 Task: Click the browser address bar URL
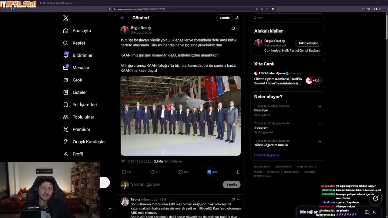(142, 9)
